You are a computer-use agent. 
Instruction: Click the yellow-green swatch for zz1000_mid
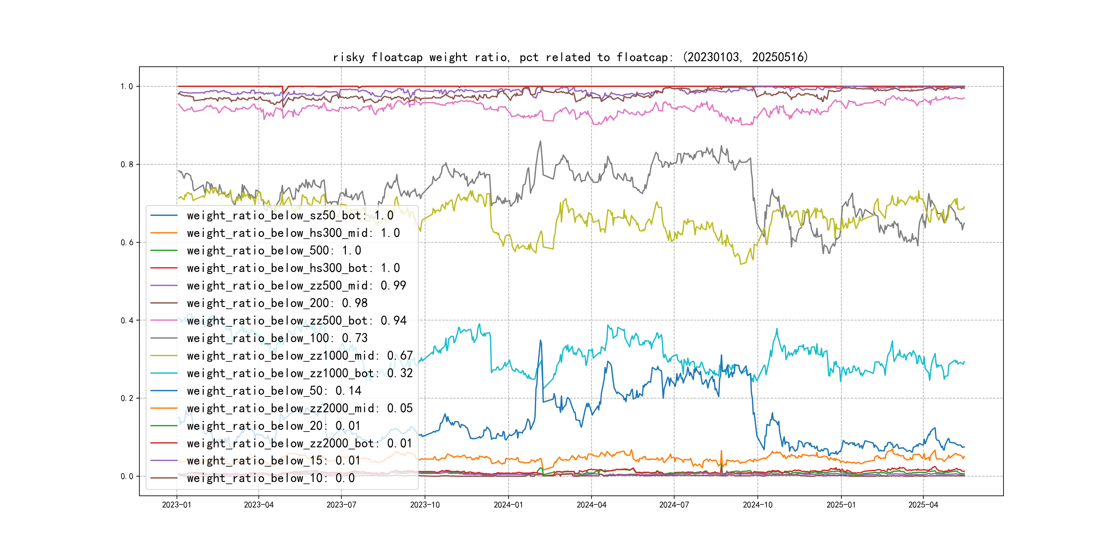[163, 356]
